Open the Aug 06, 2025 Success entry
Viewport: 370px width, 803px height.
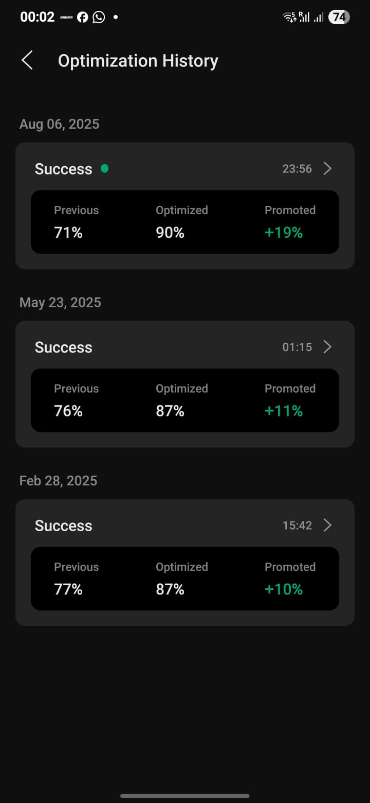64,169
